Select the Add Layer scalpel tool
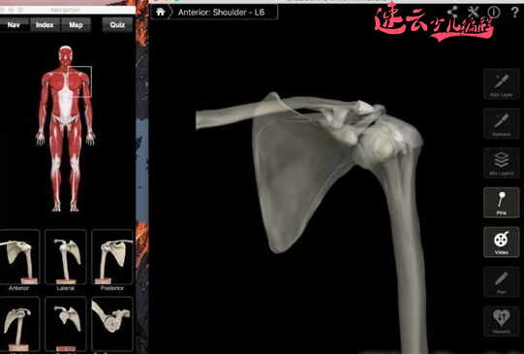 coord(502,84)
